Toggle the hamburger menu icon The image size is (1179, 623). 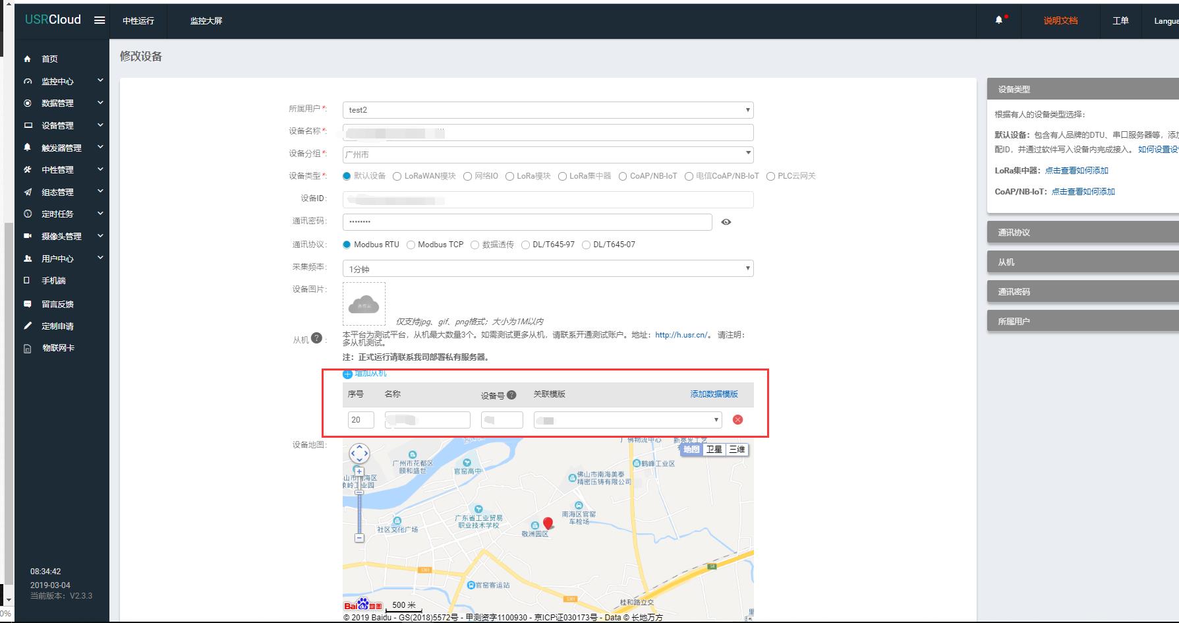100,20
